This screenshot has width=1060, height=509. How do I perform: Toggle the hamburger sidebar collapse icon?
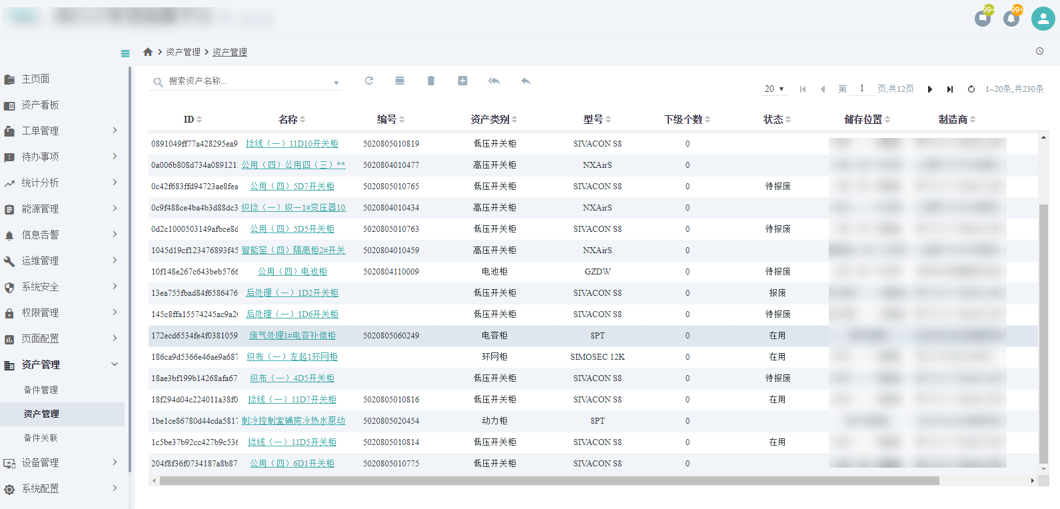point(125,53)
